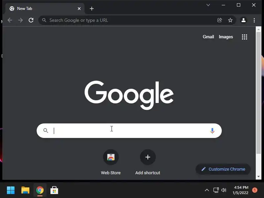Open the Gmail link
Viewport: 264px width, 198px height.
pos(208,37)
